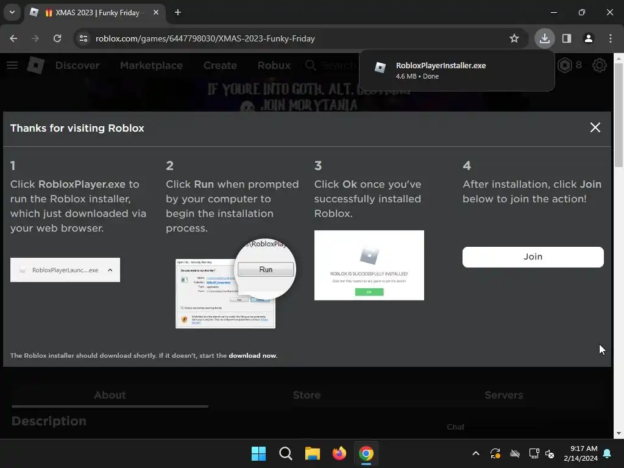624x468 pixels.
Task: Click the scrollbar down arrow
Action: click(x=619, y=433)
